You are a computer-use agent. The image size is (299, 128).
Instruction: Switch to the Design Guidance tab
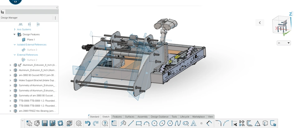[159, 116]
